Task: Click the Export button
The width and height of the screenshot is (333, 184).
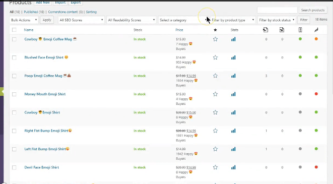Action: pos(75,3)
